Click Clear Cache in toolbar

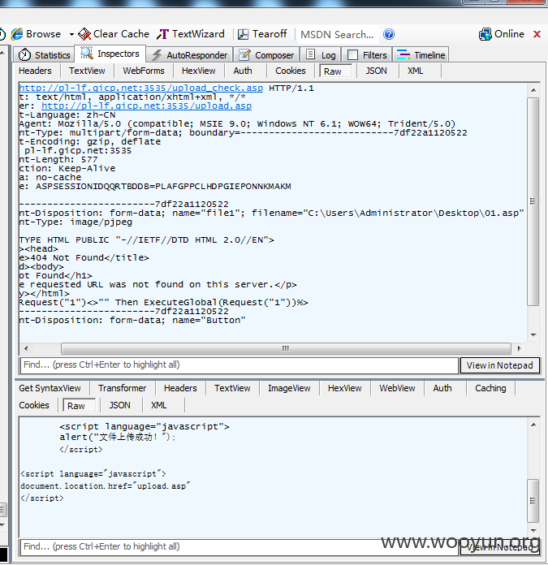pyautogui.click(x=114, y=34)
